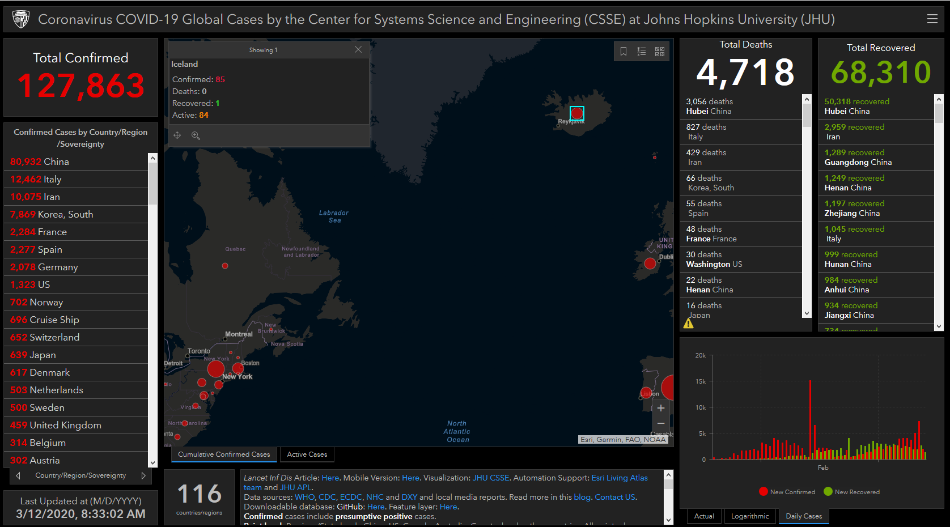Select Iran with 10,075 cases
Image resolution: width=950 pixels, height=527 pixels.
pyautogui.click(x=76, y=197)
